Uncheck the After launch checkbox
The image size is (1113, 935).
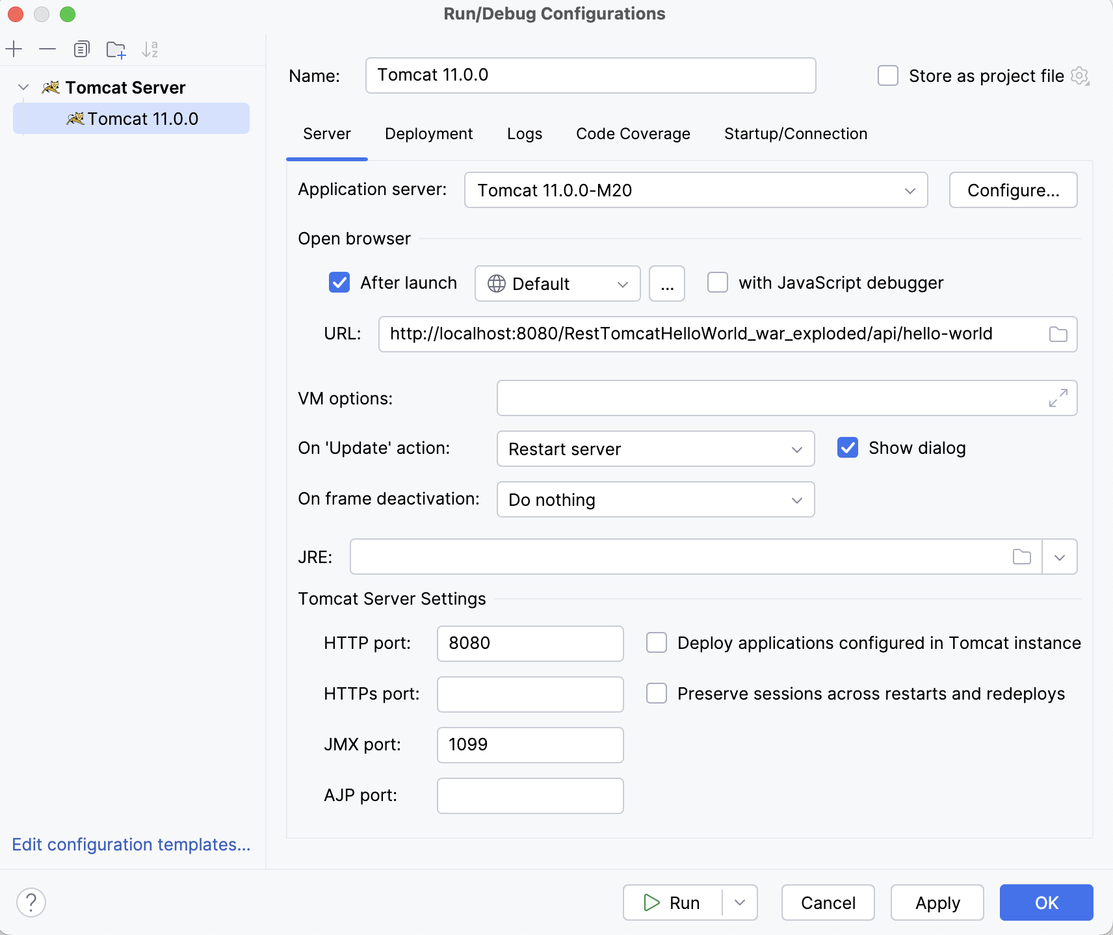click(339, 283)
